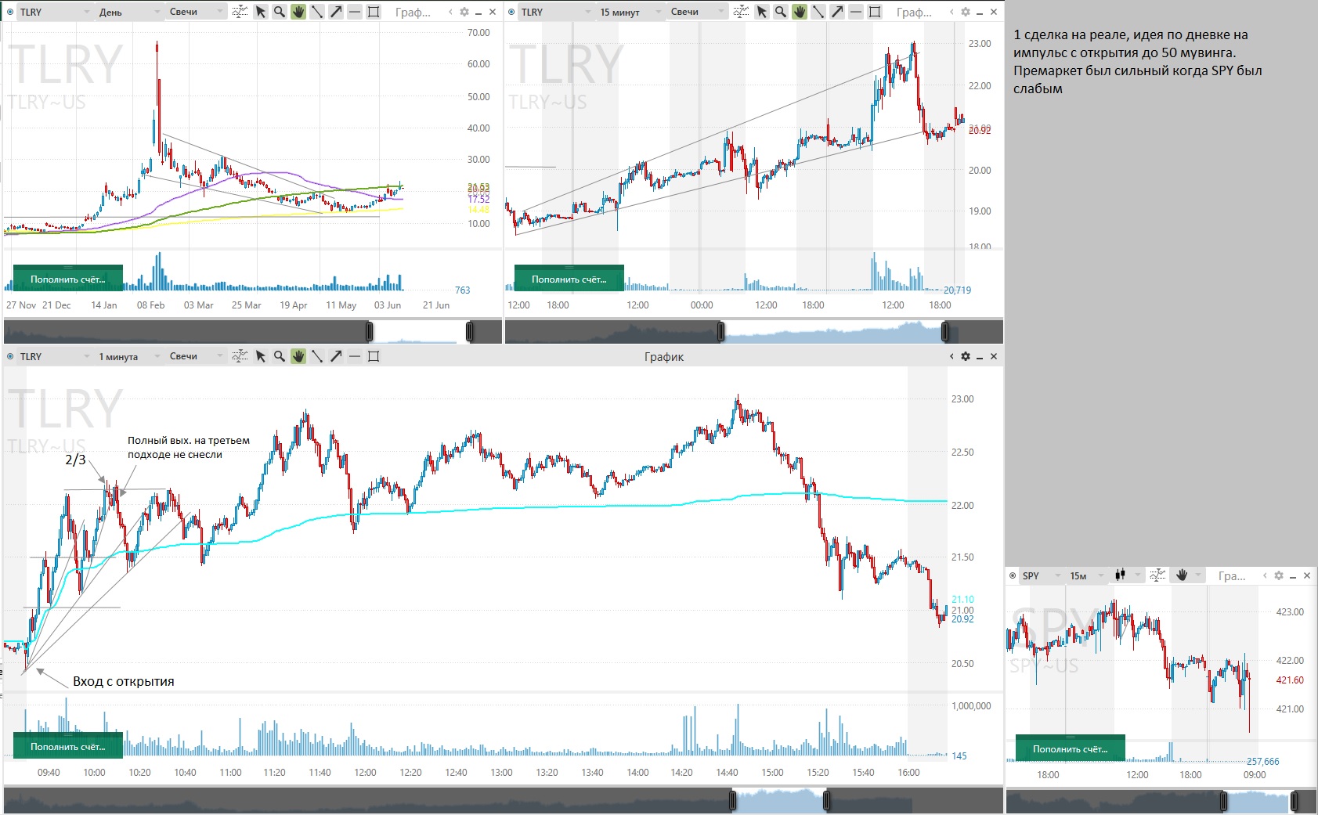This screenshot has height=815, width=1318.
Task: Select horizontal line tool in TLRY 15-minute chart
Action: [856, 12]
